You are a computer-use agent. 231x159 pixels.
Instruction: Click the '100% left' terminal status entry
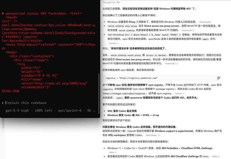point(44,111)
